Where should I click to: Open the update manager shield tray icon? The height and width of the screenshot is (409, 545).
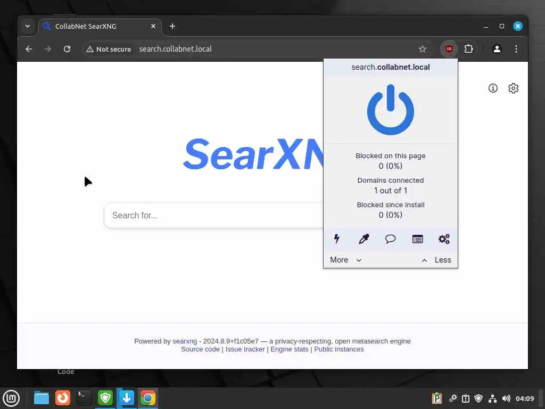click(x=478, y=398)
